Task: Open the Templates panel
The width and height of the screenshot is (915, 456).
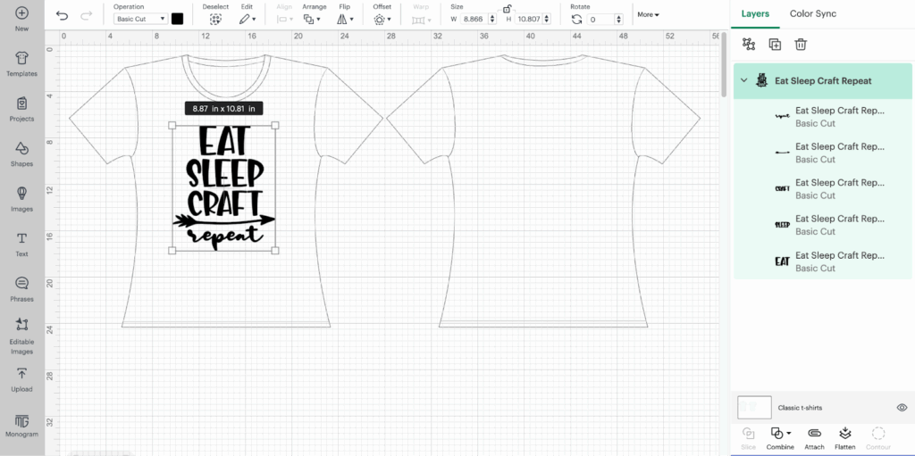Action: 21,63
